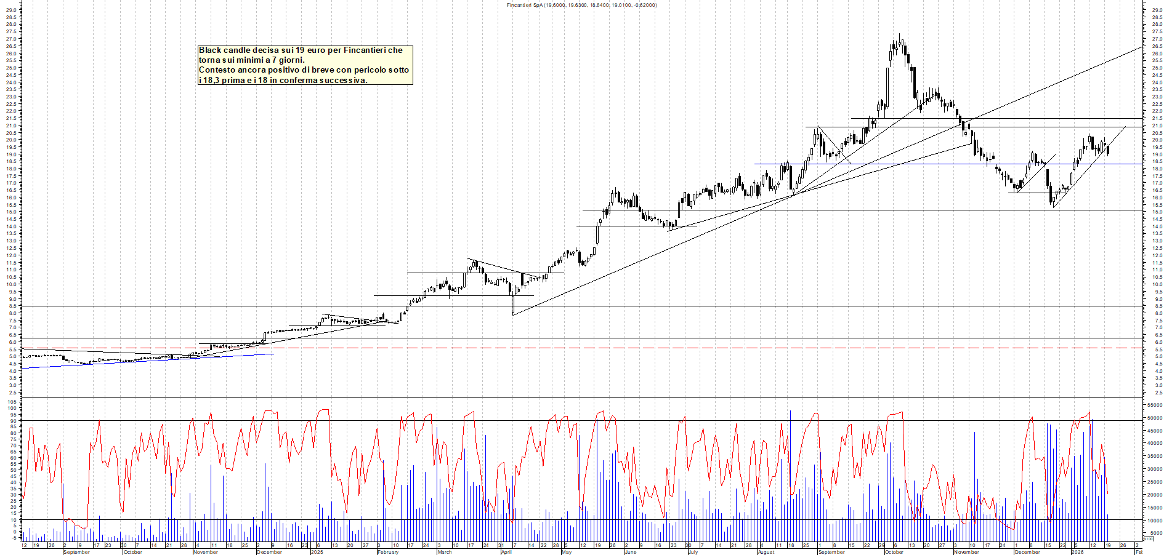Viewport: 1164px width, 555px height.
Task: Click the tallest blue volume bar
Action: point(790,431)
